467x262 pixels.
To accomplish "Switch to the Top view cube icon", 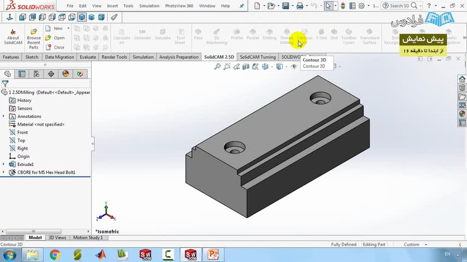I will coord(62,17).
